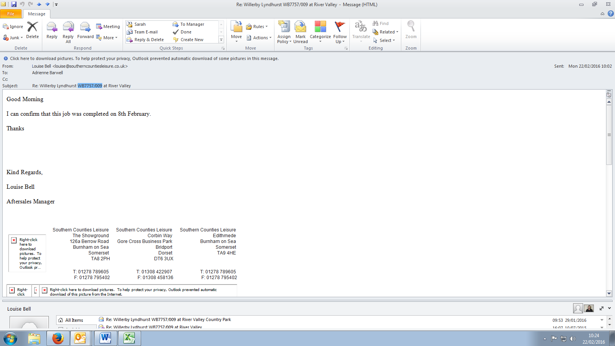Minimize the ribbon with the caret
This screenshot has height=346, width=615.
[602, 14]
